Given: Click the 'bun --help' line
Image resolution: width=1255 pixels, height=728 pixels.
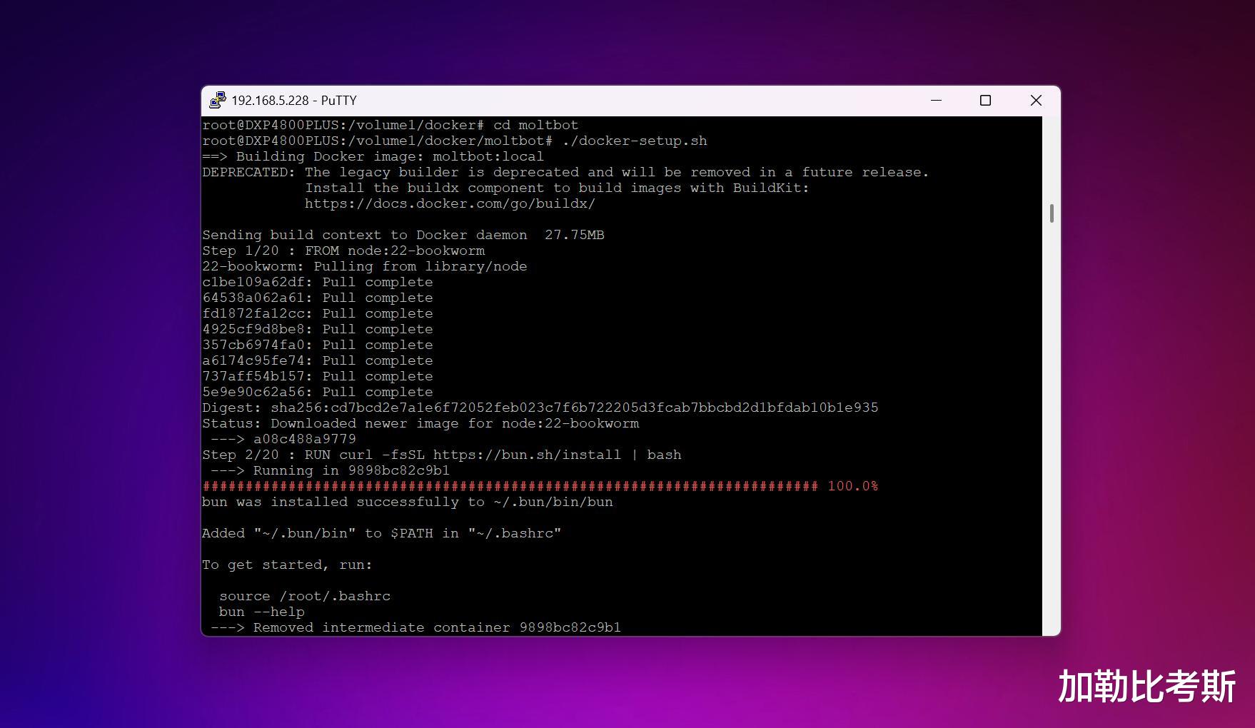Looking at the screenshot, I should (x=262, y=612).
